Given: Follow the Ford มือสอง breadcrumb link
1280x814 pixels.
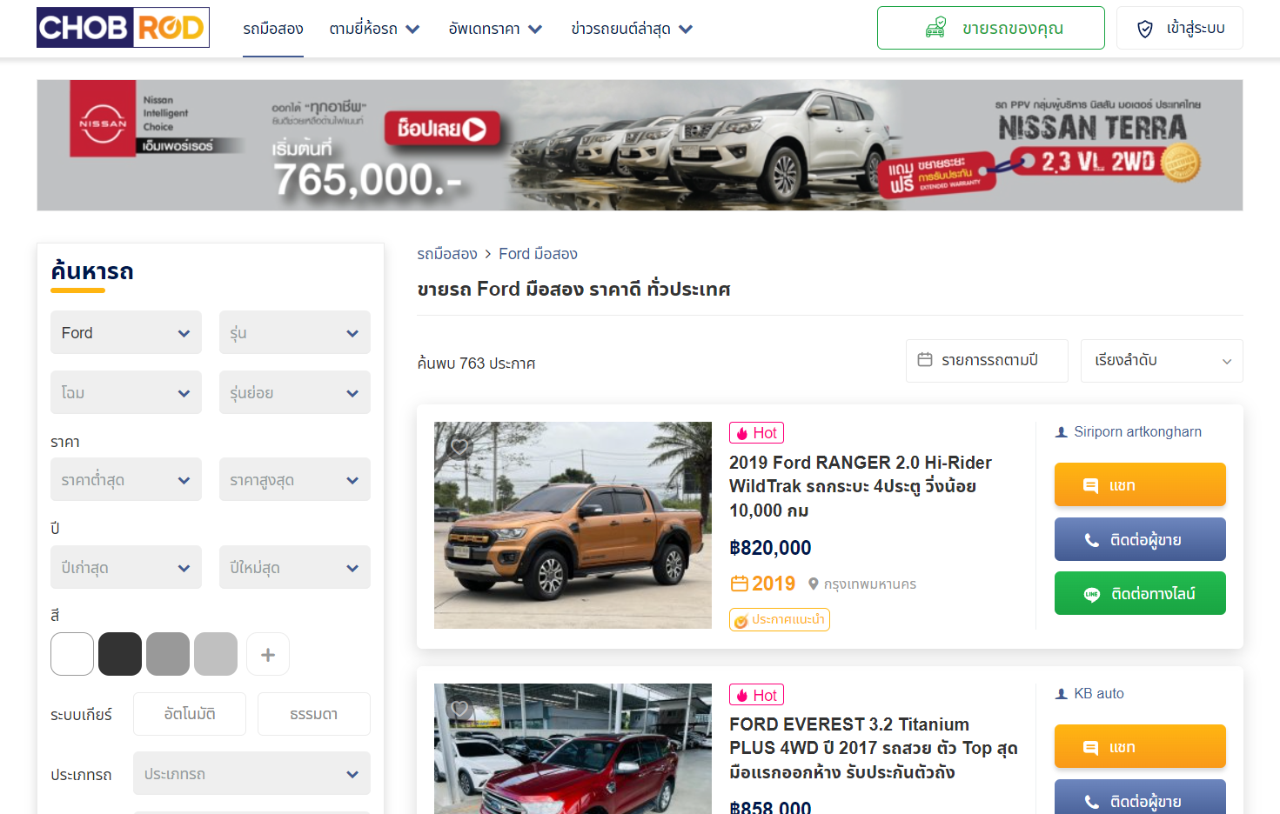Looking at the screenshot, I should (x=539, y=253).
